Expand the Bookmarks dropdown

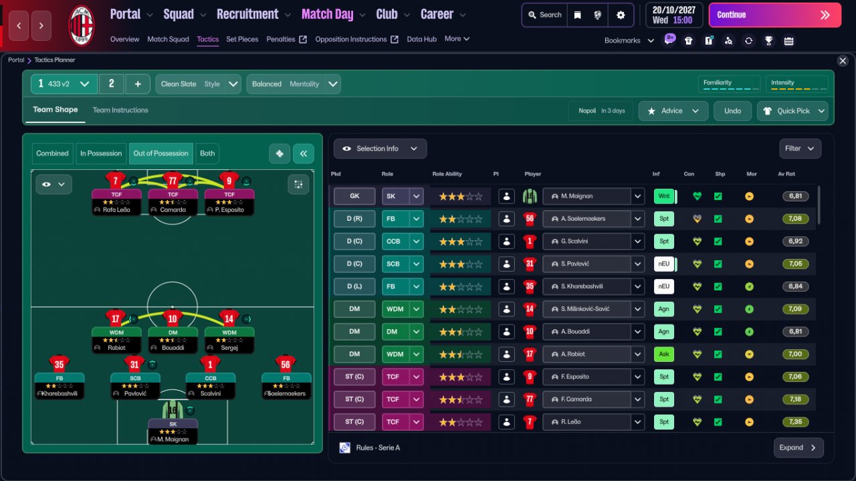click(x=629, y=41)
